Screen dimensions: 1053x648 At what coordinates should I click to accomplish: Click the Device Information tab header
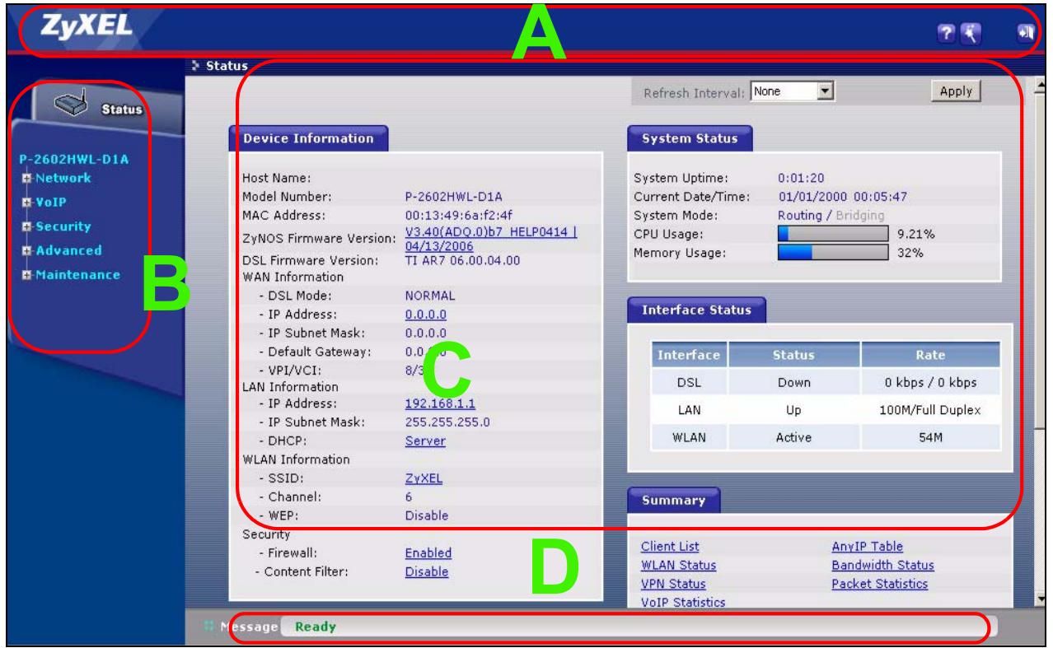pos(309,138)
